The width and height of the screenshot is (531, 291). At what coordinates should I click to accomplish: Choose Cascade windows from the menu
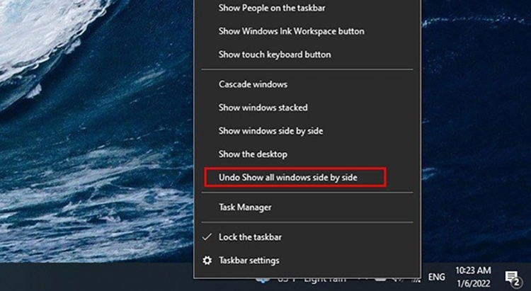[x=253, y=84]
